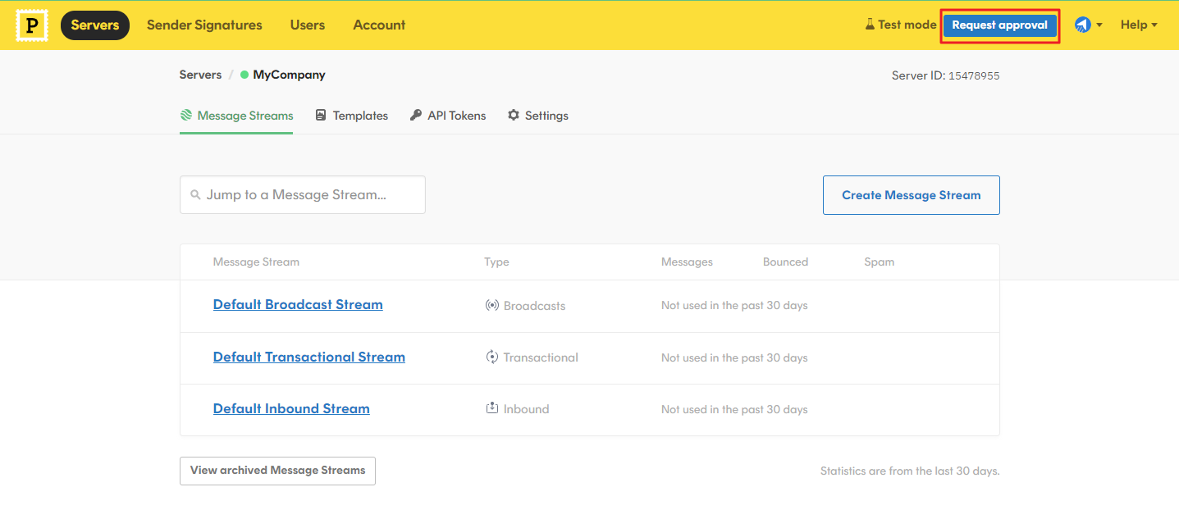Click the Transactional type label
Screen dimensions: 1179x519
541,357
